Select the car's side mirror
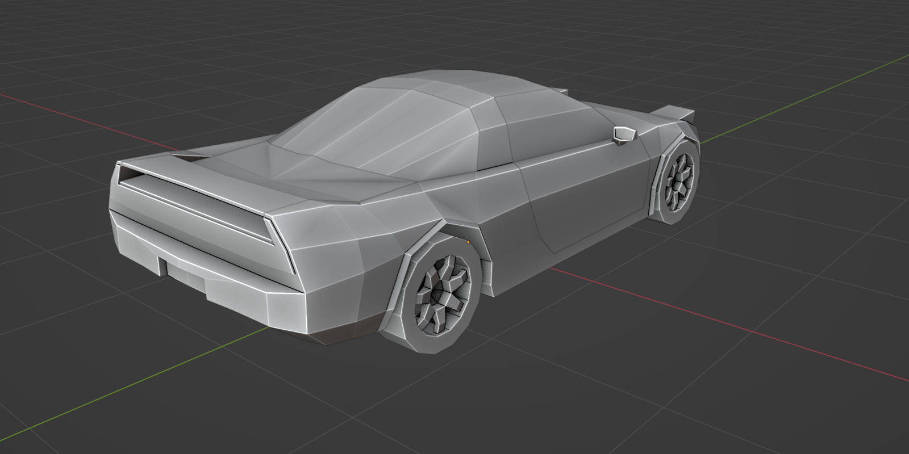Screen dimensions: 909x454 tap(624, 134)
